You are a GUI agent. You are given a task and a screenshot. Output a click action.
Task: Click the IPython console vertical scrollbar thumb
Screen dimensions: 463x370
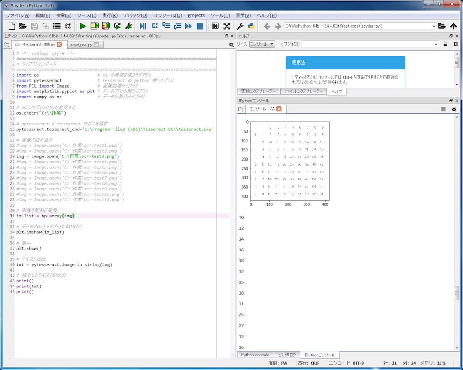[457, 292]
